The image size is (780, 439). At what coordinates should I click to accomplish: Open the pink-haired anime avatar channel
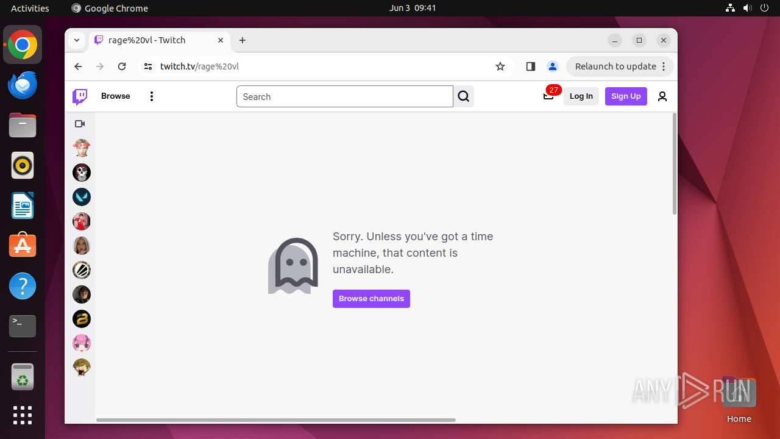(x=82, y=343)
